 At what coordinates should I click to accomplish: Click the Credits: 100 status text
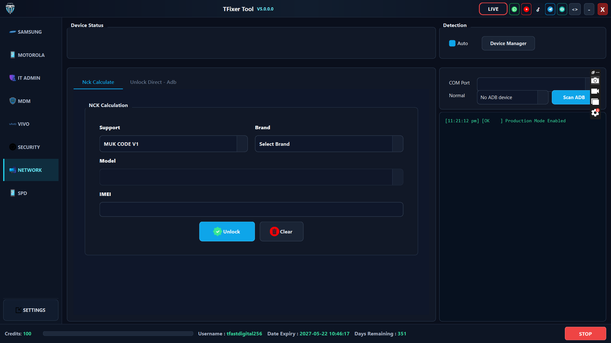[18, 333]
